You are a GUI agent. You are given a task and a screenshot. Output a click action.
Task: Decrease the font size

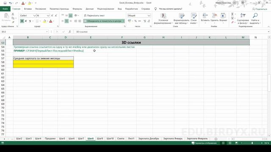56,16
